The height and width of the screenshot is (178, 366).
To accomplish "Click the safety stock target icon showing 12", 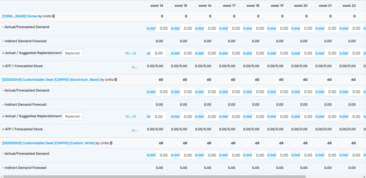I will pos(133,67).
